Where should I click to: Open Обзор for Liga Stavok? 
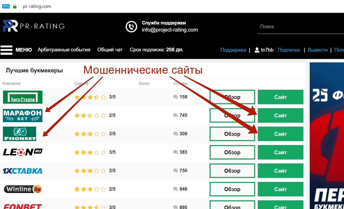tap(232, 97)
